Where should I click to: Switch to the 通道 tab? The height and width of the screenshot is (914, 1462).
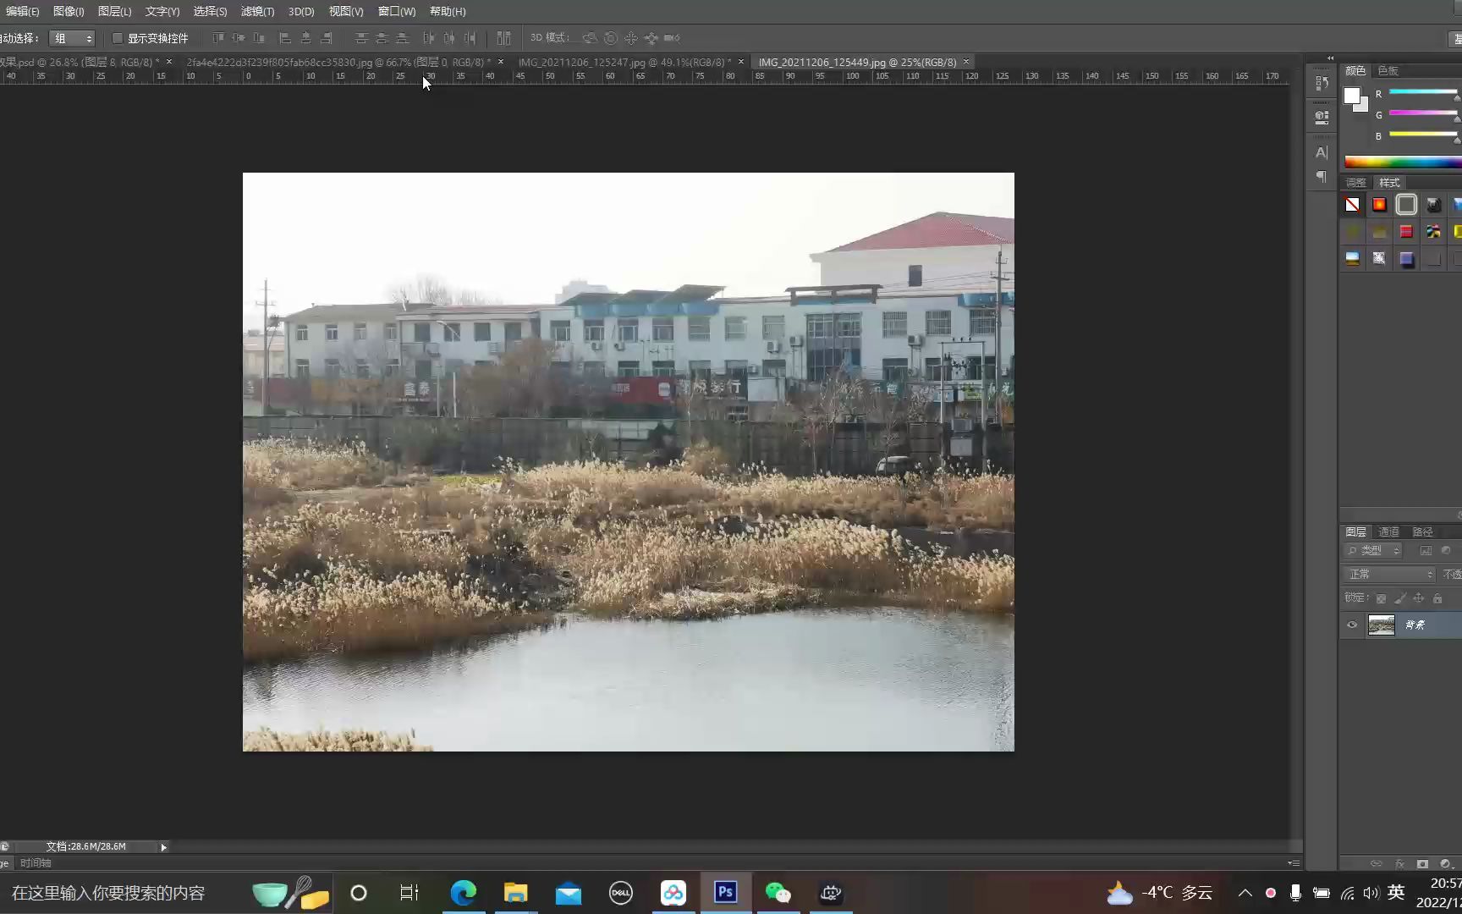[1388, 532]
